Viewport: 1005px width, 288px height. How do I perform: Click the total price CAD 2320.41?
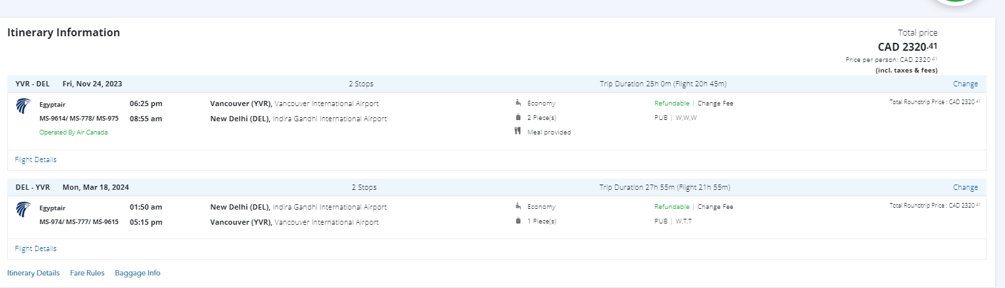click(x=907, y=47)
